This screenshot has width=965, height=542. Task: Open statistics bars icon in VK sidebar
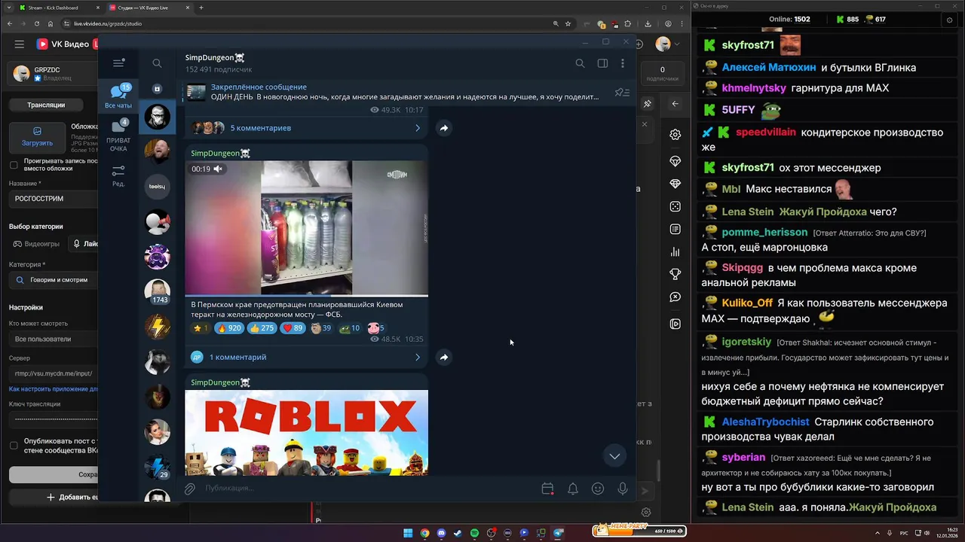(x=675, y=251)
